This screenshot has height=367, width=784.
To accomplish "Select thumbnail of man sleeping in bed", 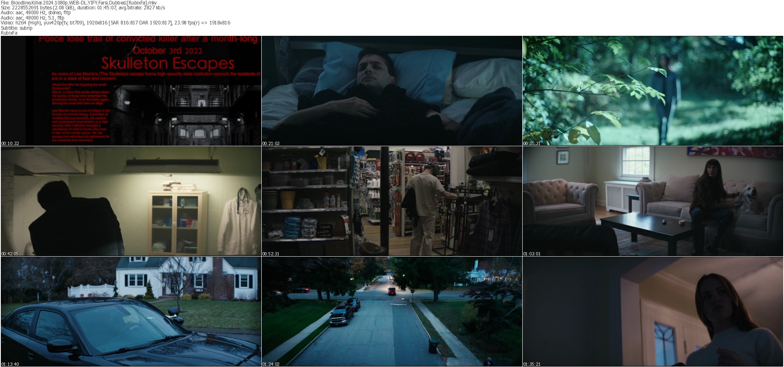I will pyautogui.click(x=392, y=90).
